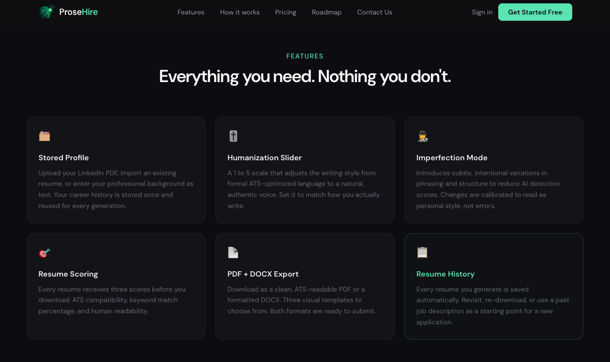Select the Resume Scoring heading
Screen dimensions: 610x362
tap(68, 274)
